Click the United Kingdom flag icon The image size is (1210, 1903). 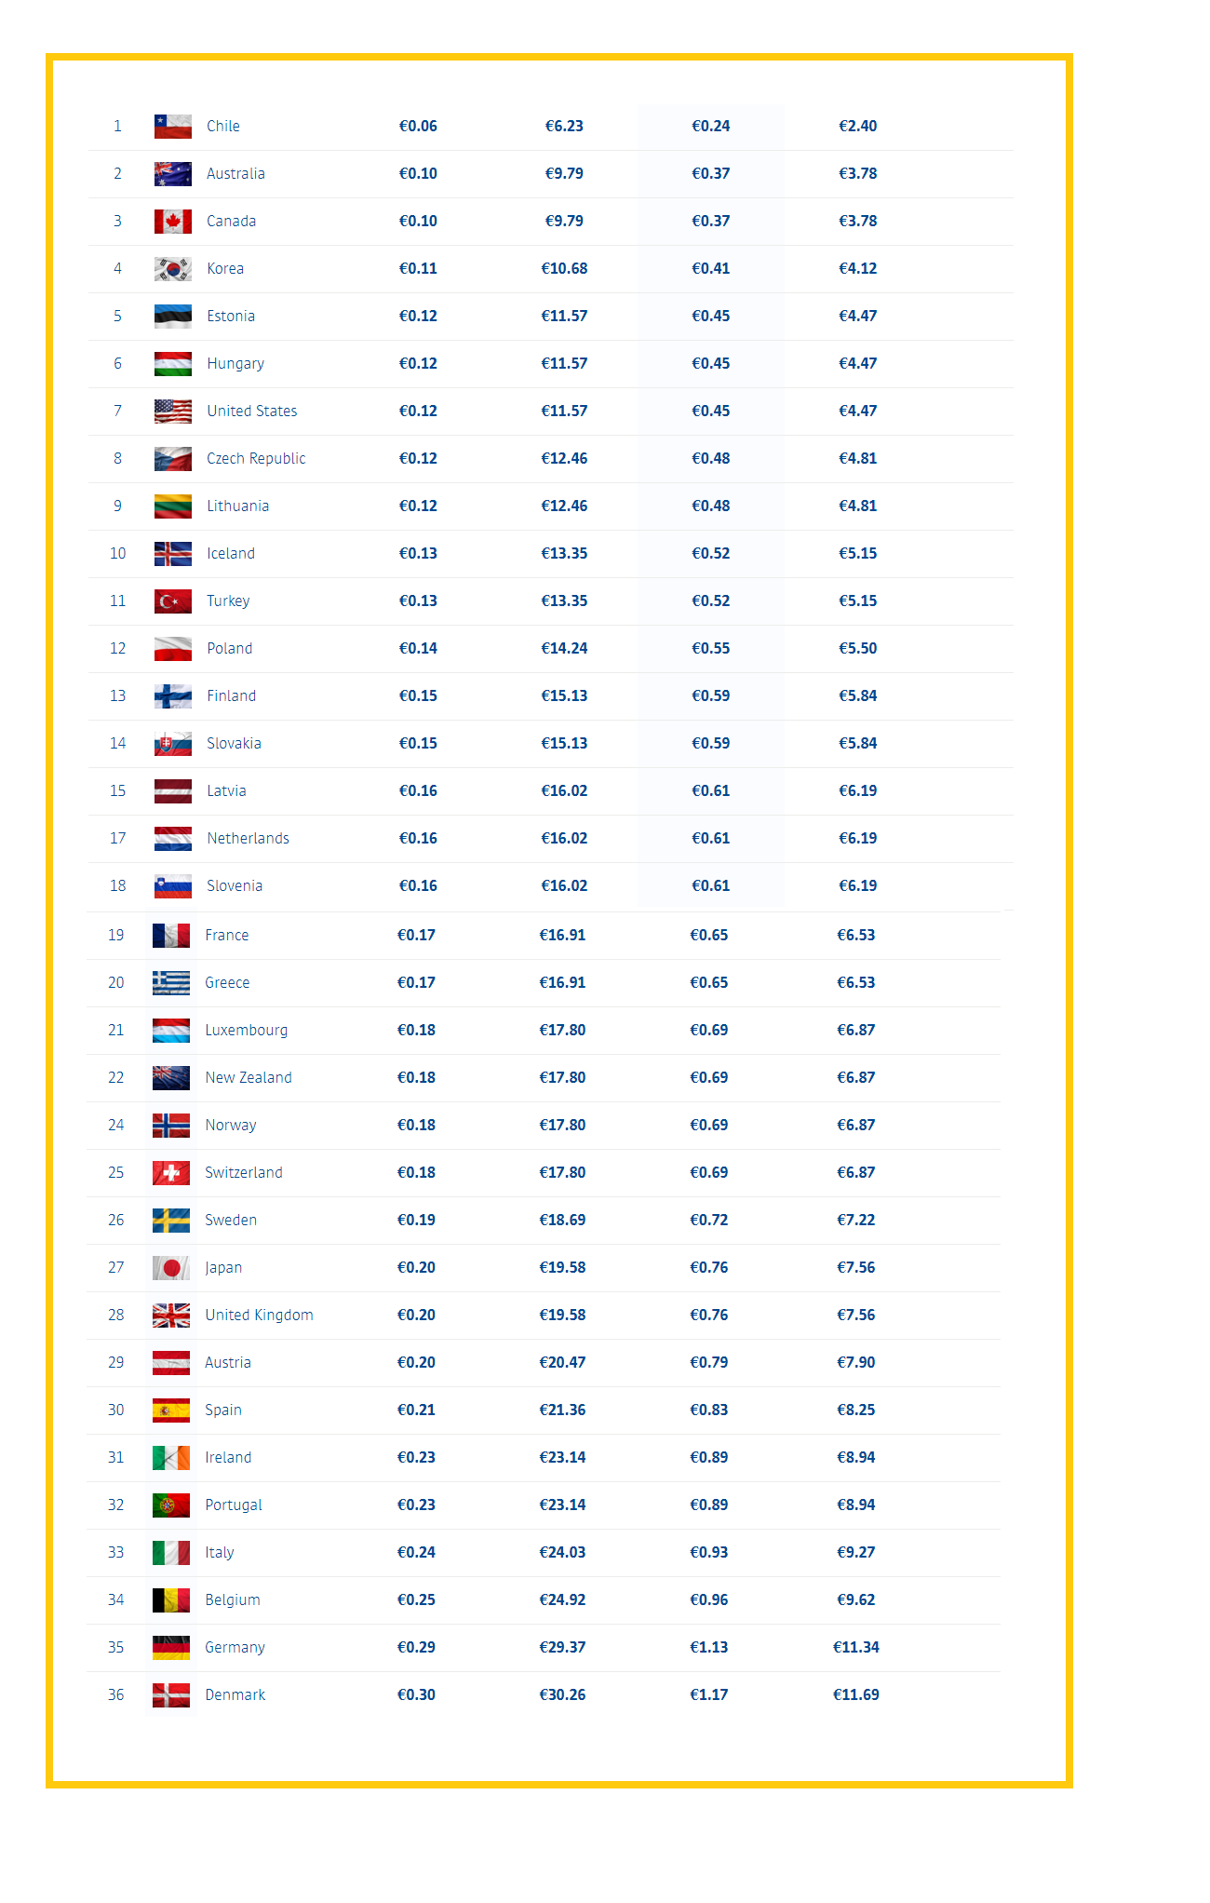pyautogui.click(x=171, y=1316)
